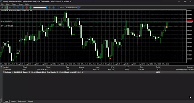This screenshot has height=103, width=194.
Task: Select the candlestick chart type icon
Action: [6, 7]
